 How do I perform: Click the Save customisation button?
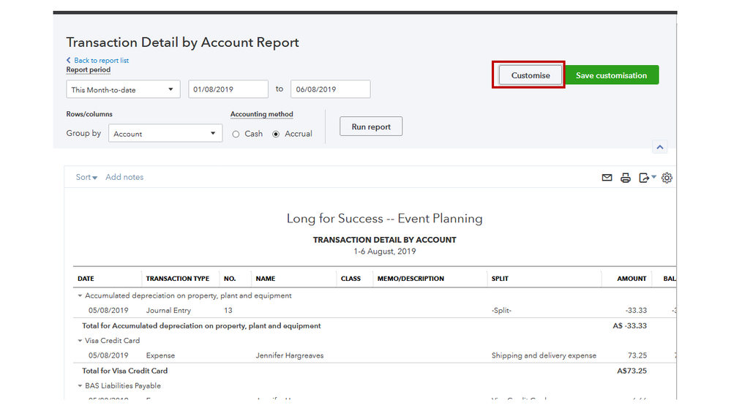click(611, 75)
